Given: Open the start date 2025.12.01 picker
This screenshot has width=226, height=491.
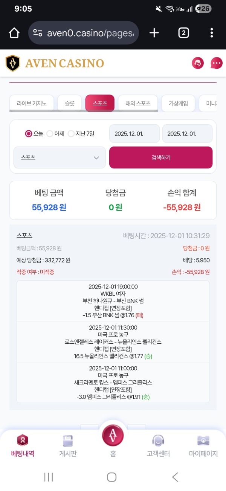Looking at the screenshot, I should pyautogui.click(x=134, y=133).
